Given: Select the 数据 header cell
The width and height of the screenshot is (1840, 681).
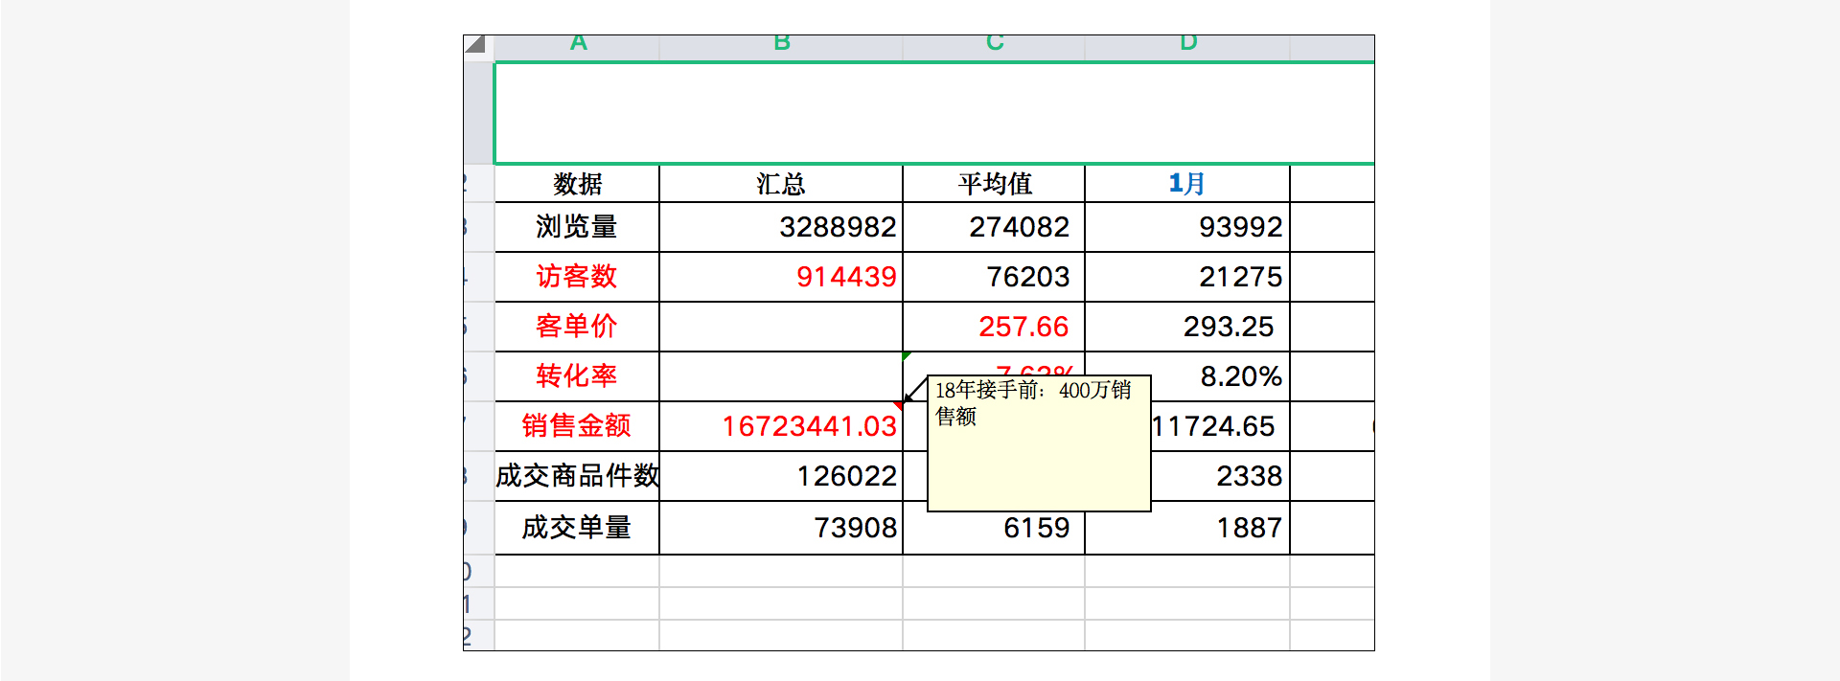Looking at the screenshot, I should 577,184.
